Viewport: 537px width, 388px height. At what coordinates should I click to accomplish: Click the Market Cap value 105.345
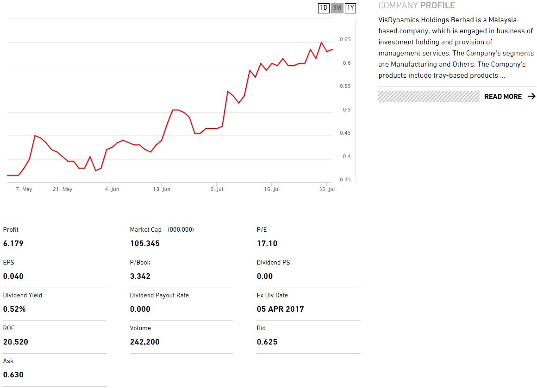[x=144, y=243]
